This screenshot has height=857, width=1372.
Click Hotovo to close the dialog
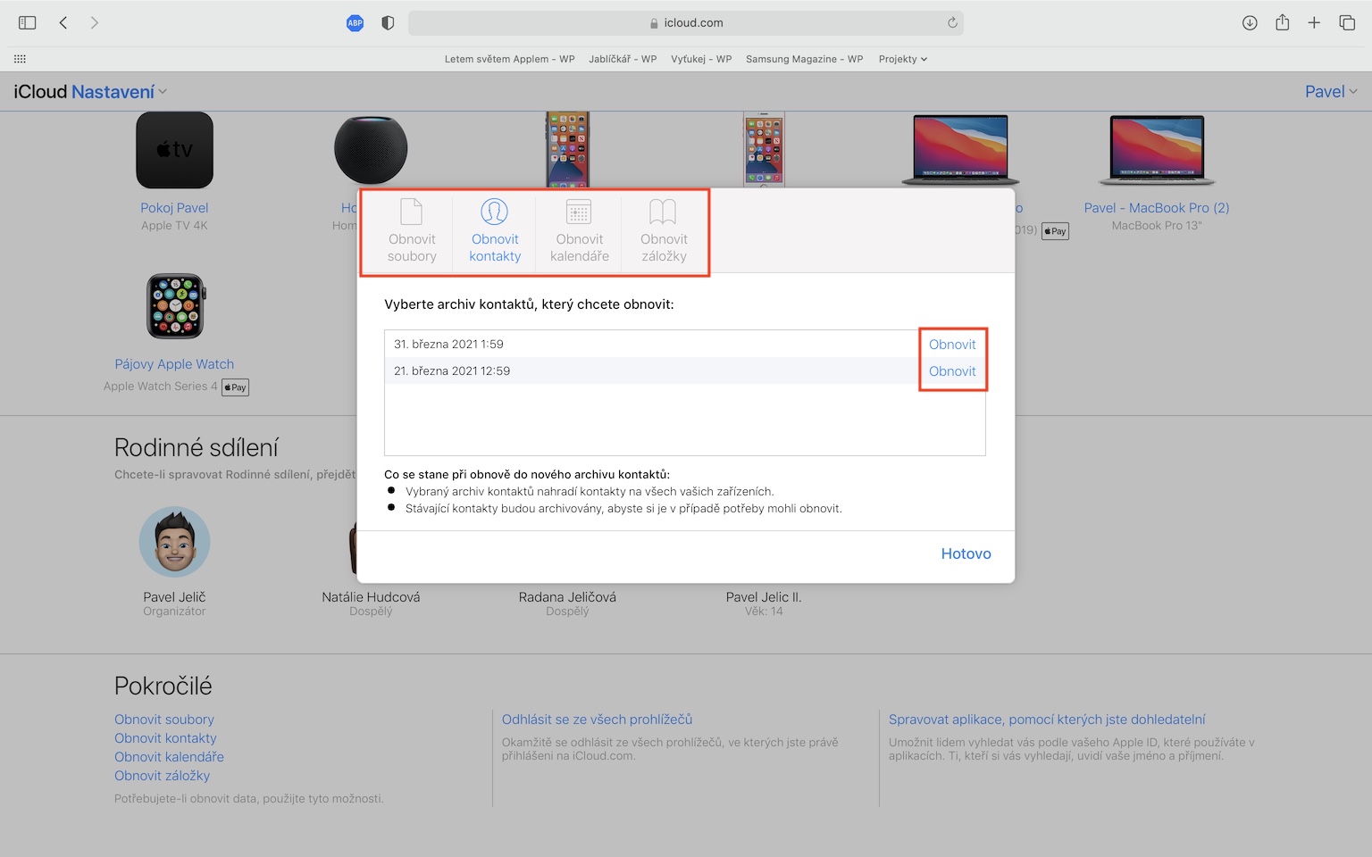(966, 554)
